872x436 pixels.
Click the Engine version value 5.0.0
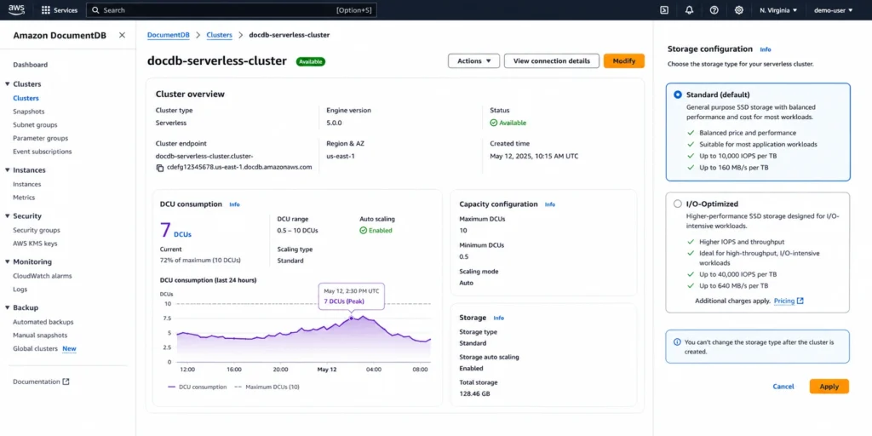pos(334,123)
